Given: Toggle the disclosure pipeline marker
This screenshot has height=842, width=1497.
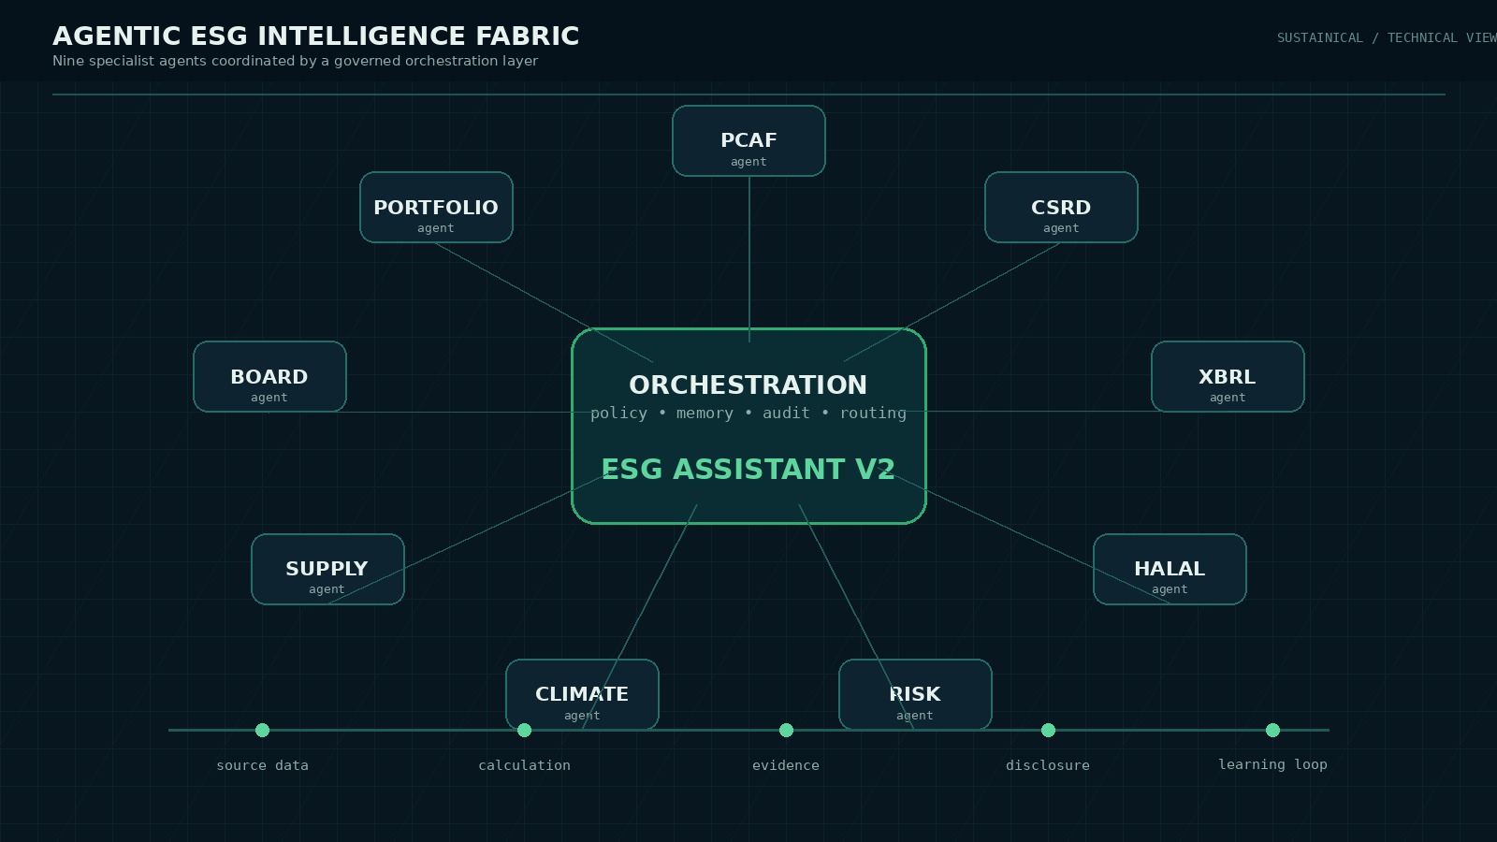Looking at the screenshot, I should click(x=1048, y=731).
